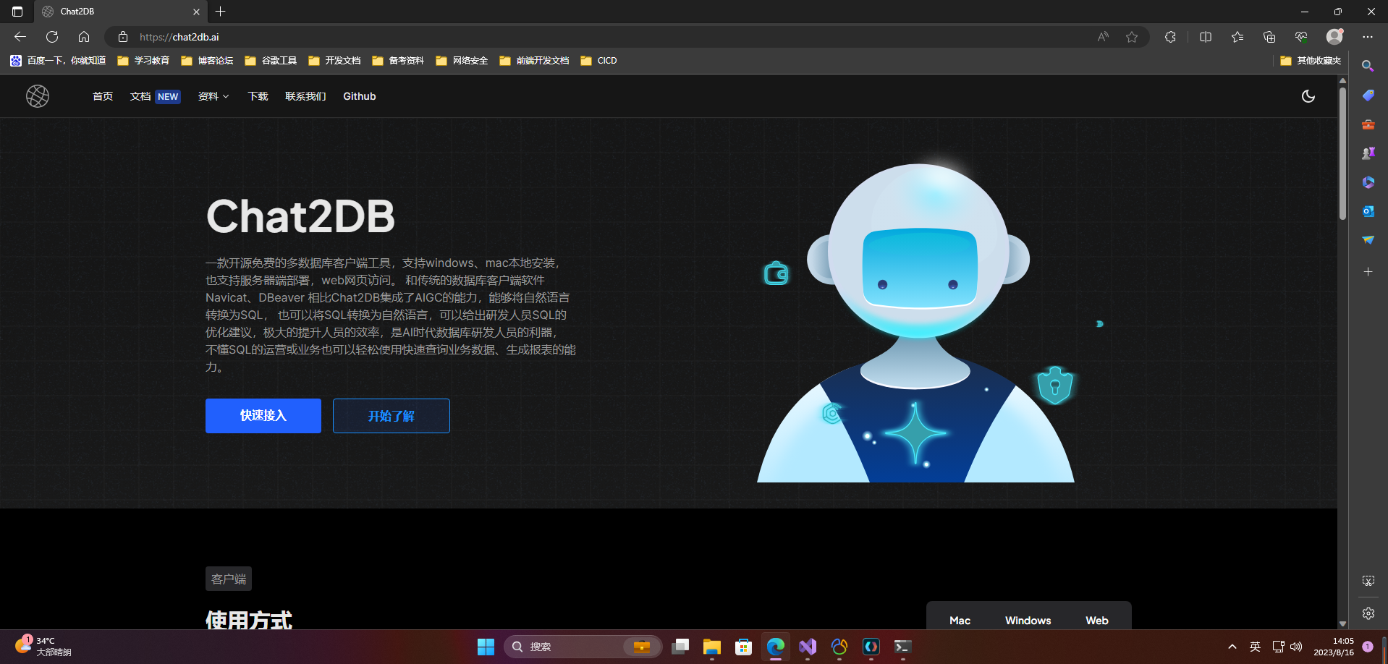The height and width of the screenshot is (664, 1388).
Task: Open the 首页 navigation item
Action: click(x=103, y=96)
